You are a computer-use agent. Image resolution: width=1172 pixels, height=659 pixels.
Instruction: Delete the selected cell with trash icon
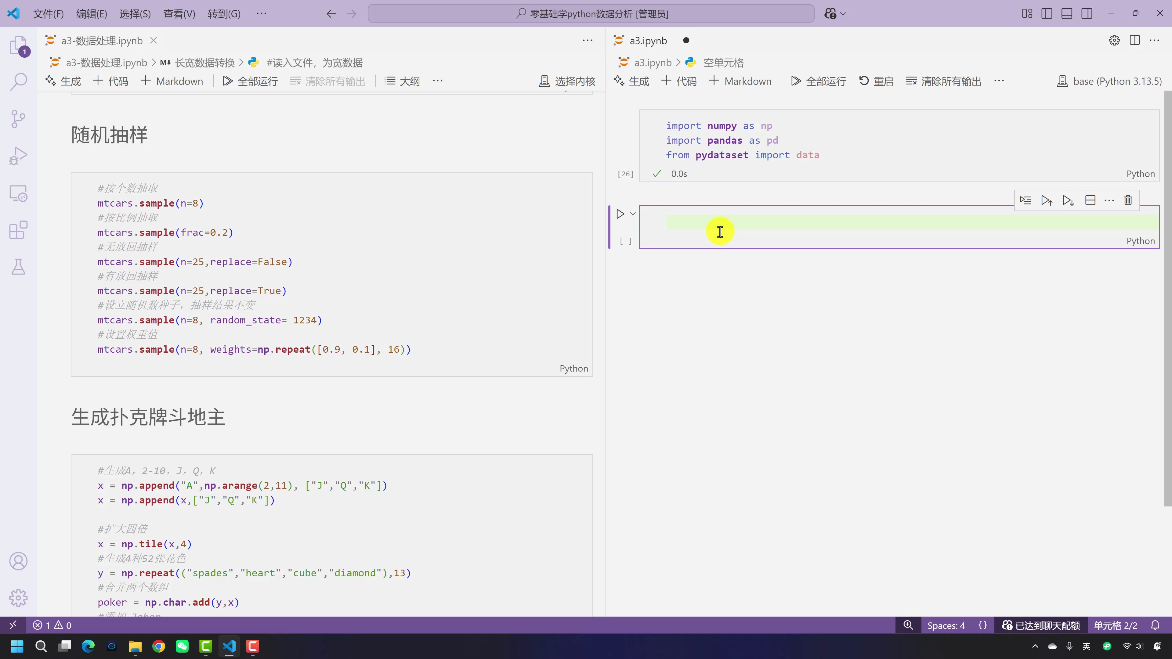pyautogui.click(x=1128, y=200)
